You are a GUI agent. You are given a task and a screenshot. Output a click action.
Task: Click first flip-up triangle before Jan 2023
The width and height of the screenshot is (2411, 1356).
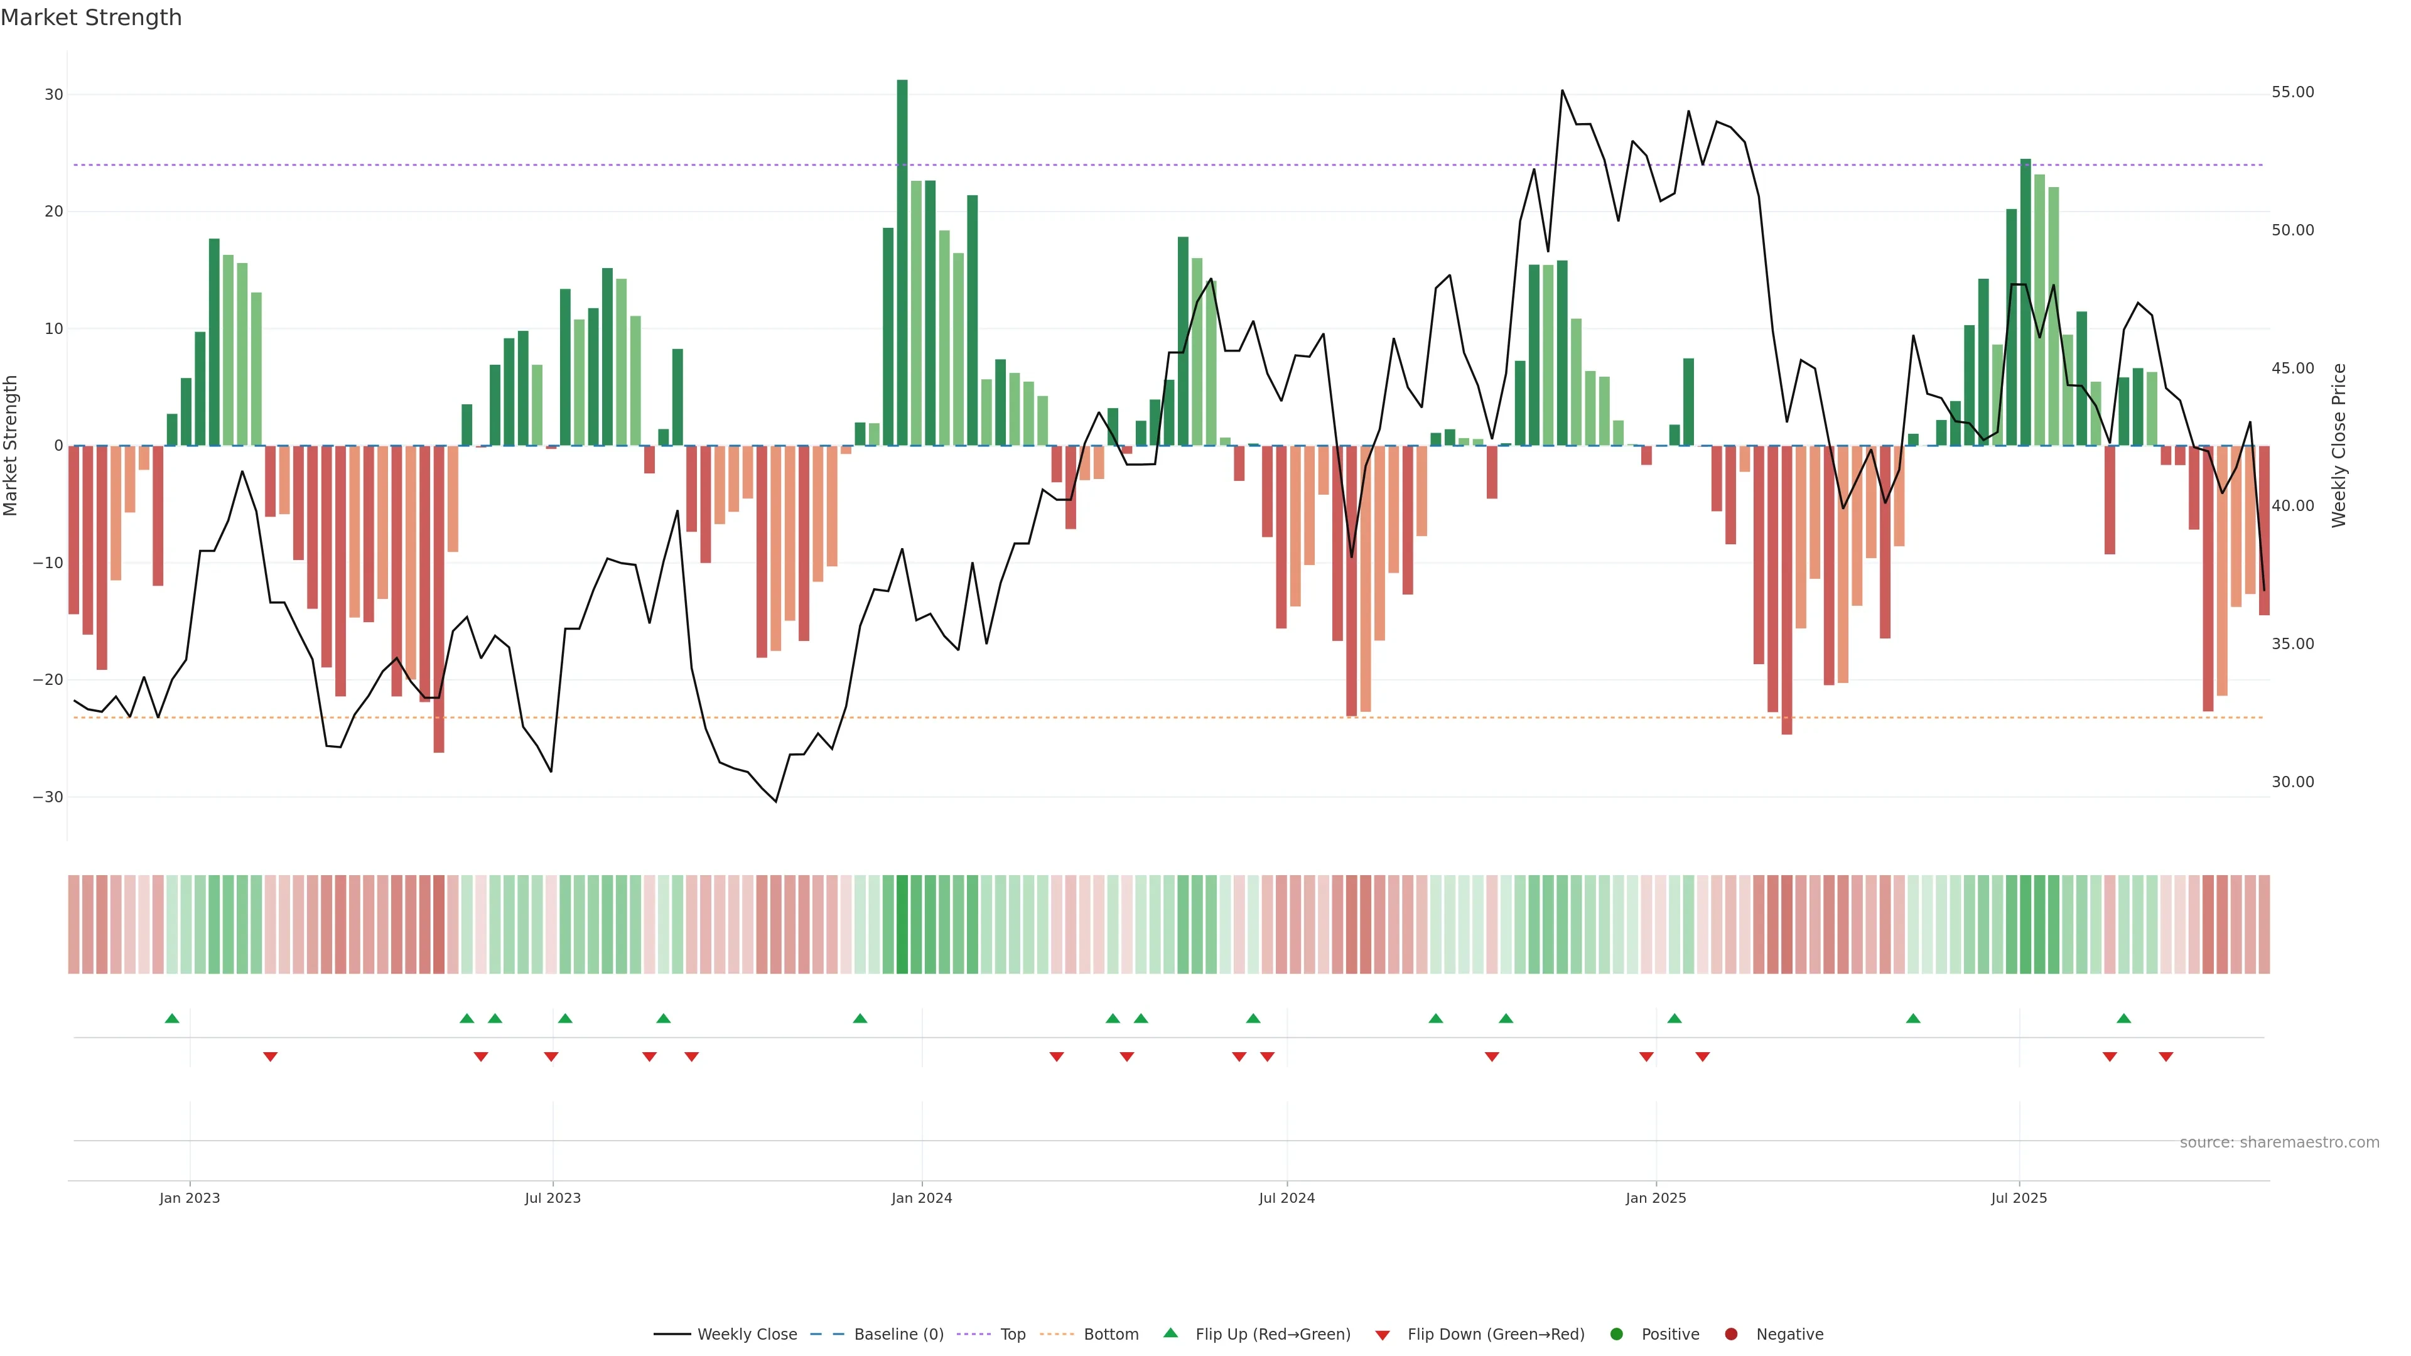click(172, 1018)
